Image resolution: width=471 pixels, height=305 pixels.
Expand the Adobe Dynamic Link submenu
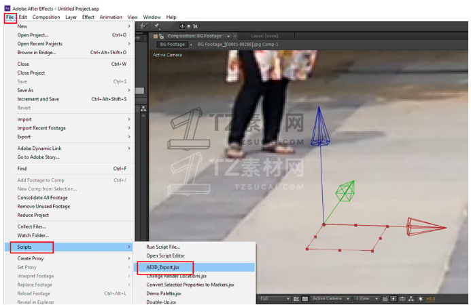[70, 148]
